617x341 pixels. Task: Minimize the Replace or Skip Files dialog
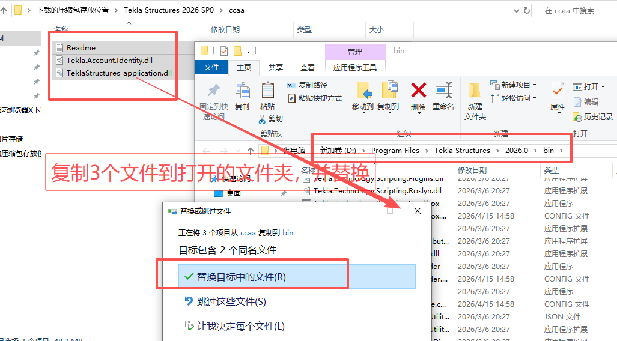363,211
